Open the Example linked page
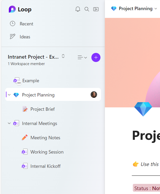The image size is (160, 194). point(31,81)
